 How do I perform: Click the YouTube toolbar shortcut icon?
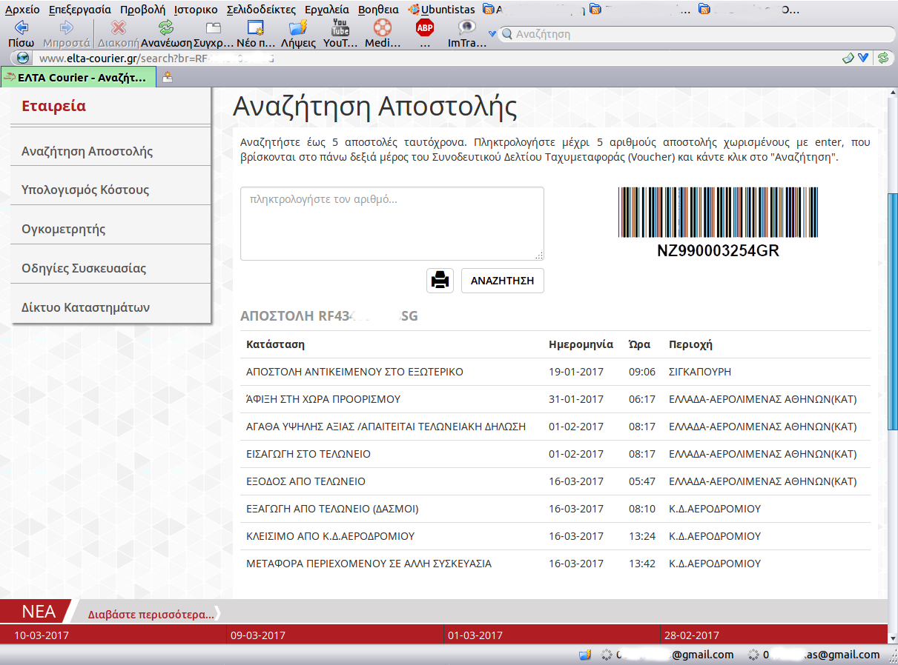tap(340, 28)
